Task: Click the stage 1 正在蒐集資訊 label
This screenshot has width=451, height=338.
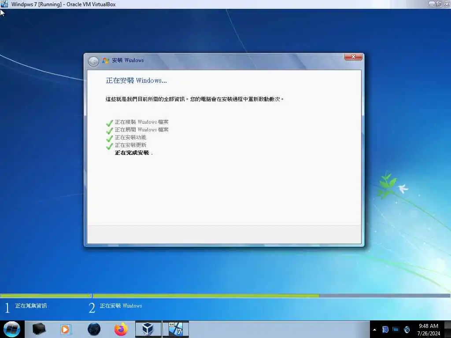Action: (x=31, y=306)
